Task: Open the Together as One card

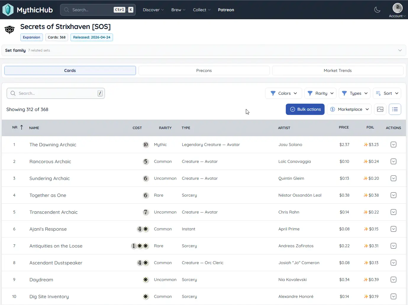Action: click(48, 195)
